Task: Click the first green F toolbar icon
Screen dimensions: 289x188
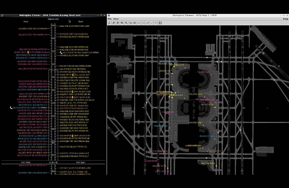Action: pyautogui.click(x=109, y=23)
